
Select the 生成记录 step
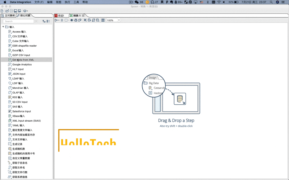(17, 144)
